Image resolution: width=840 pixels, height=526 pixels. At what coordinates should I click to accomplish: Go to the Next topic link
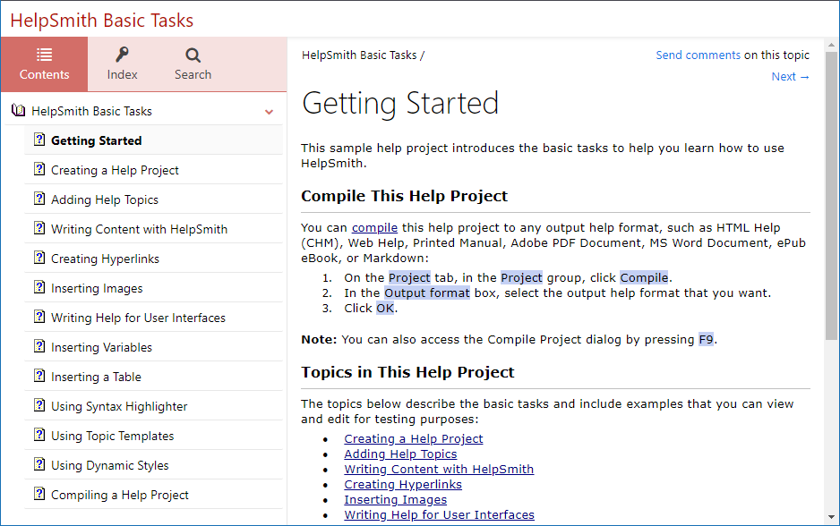790,77
